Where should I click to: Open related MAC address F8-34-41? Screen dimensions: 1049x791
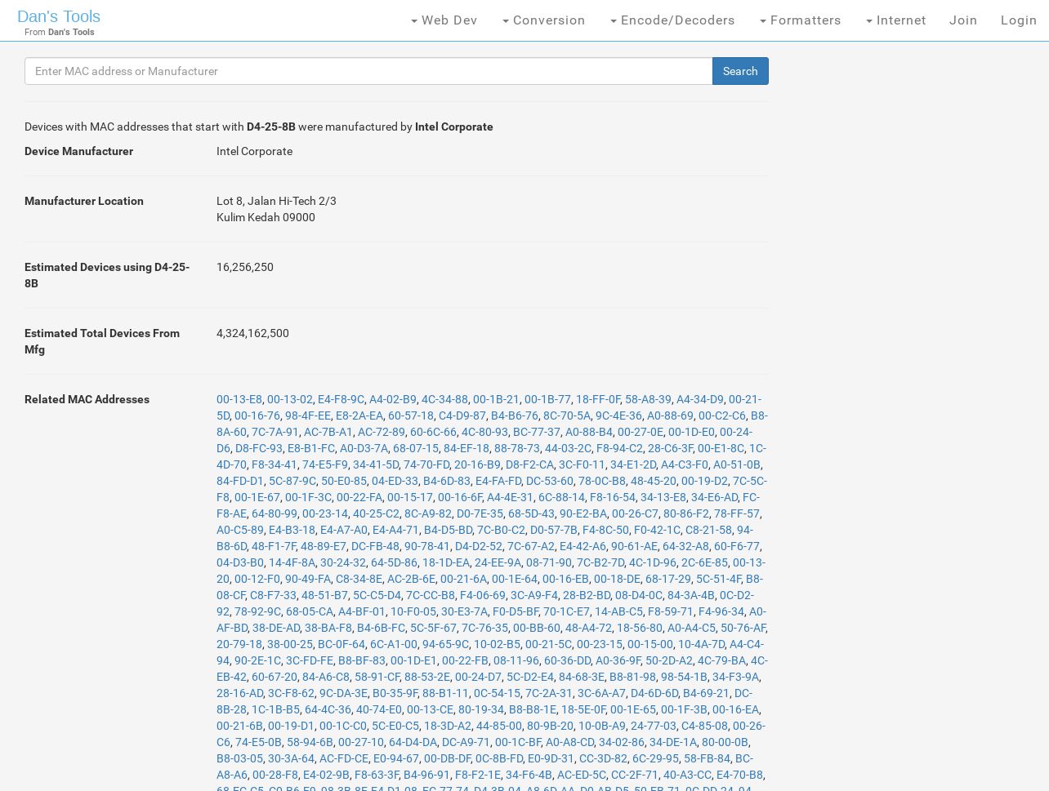pyautogui.click(x=275, y=464)
